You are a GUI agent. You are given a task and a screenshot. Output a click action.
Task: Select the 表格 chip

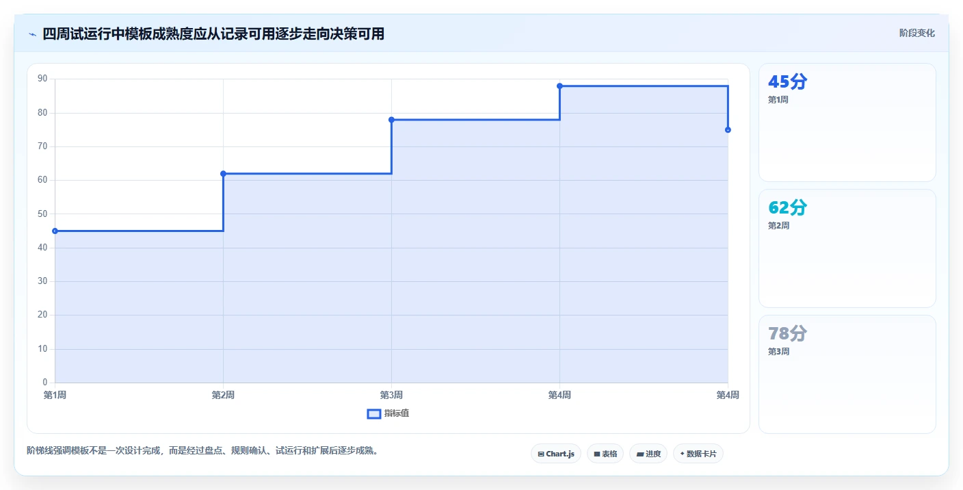[605, 454]
